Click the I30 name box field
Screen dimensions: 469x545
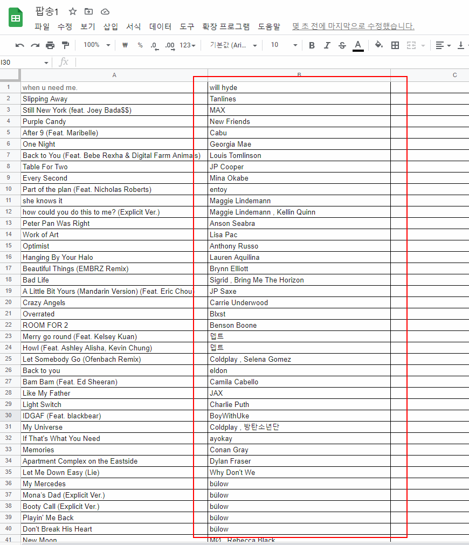[21, 63]
